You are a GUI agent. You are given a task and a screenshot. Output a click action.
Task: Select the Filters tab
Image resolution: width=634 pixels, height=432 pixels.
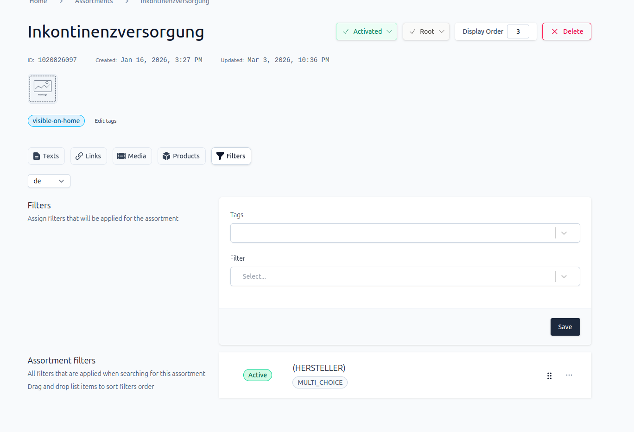coord(231,156)
